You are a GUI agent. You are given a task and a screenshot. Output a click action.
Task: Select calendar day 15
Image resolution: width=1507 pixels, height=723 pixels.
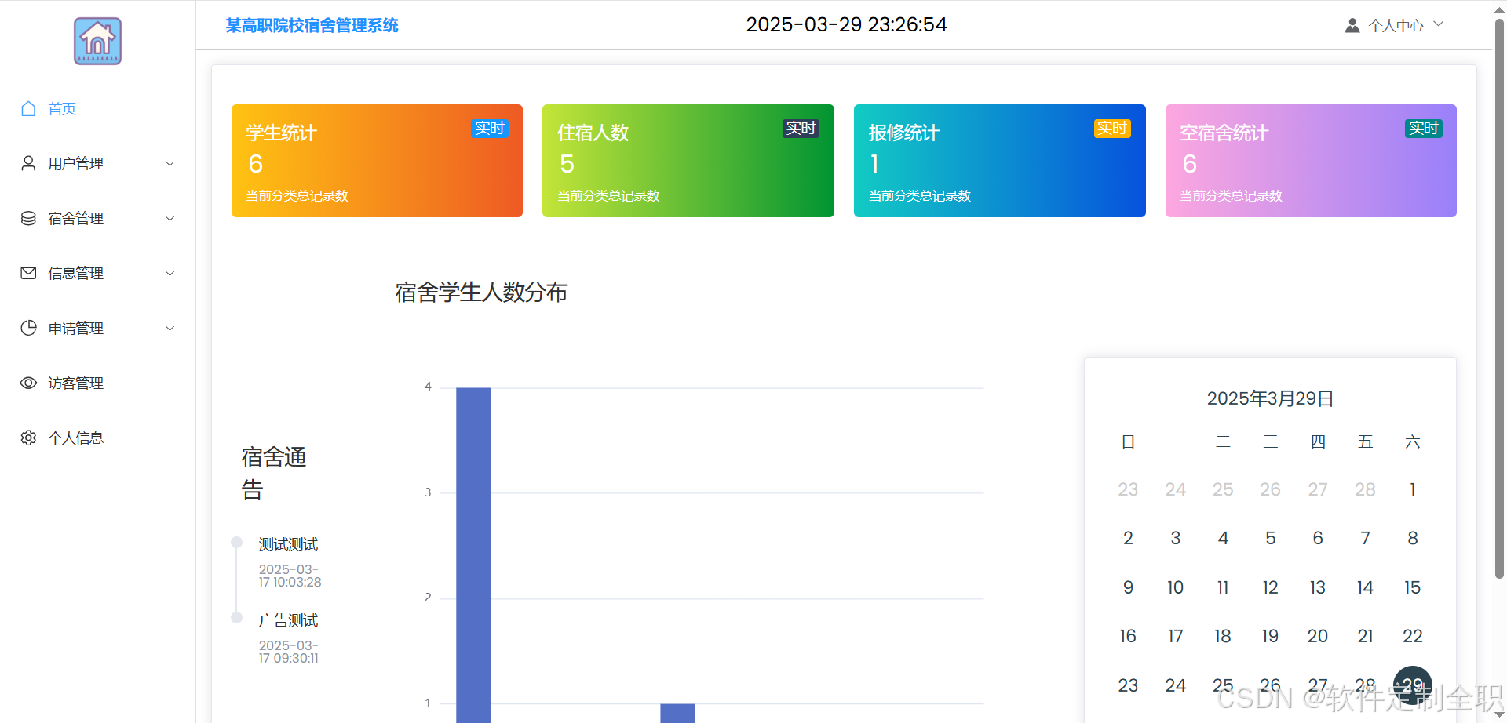[x=1413, y=587]
